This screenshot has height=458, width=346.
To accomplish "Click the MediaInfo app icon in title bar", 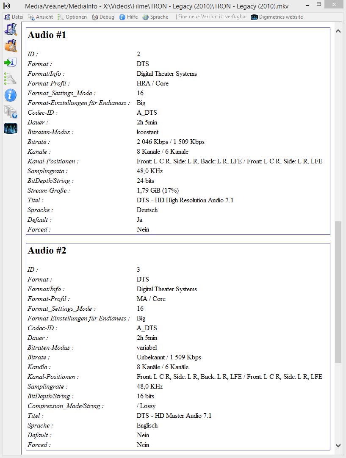I will click(x=7, y=6).
